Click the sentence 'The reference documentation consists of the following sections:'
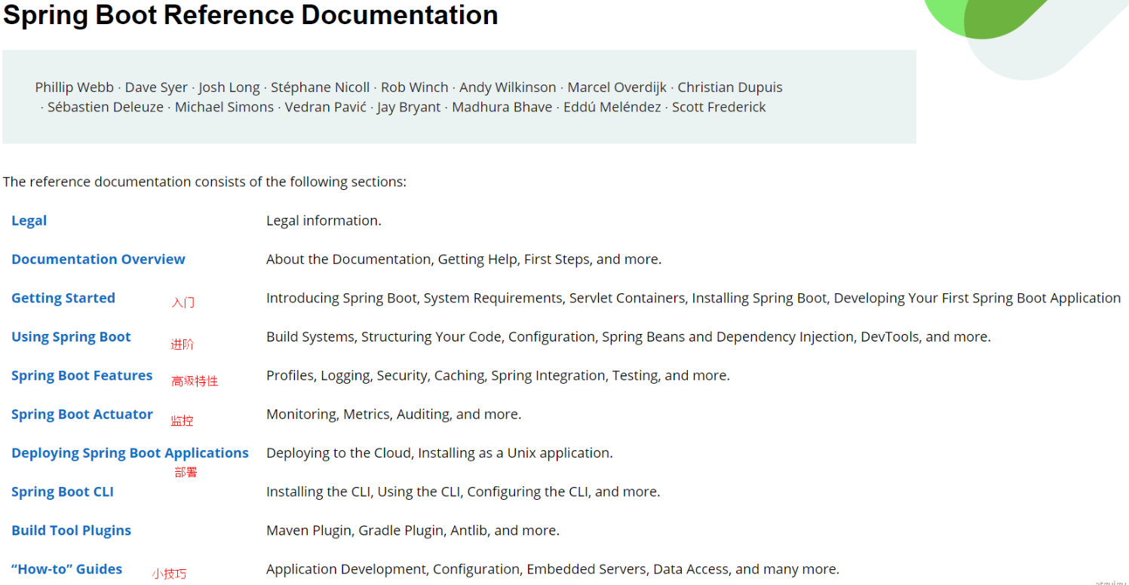This screenshot has height=585, width=1129. [204, 182]
